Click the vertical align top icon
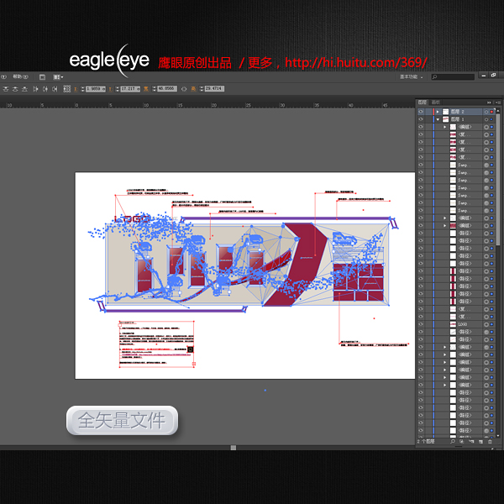 click(x=6, y=89)
